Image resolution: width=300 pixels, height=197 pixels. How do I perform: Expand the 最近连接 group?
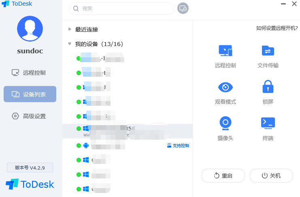click(70, 29)
